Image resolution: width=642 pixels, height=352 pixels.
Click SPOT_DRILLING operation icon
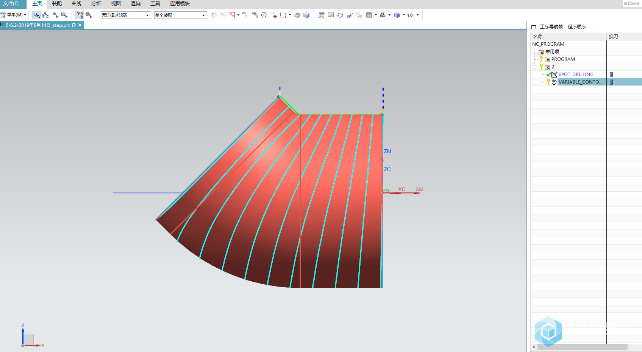point(555,74)
